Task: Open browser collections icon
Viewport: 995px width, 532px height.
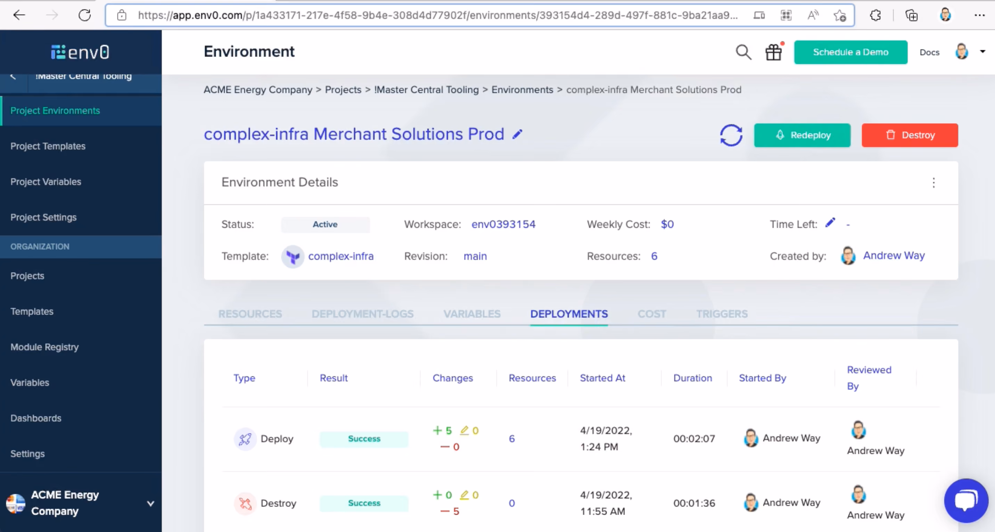Action: 911,15
